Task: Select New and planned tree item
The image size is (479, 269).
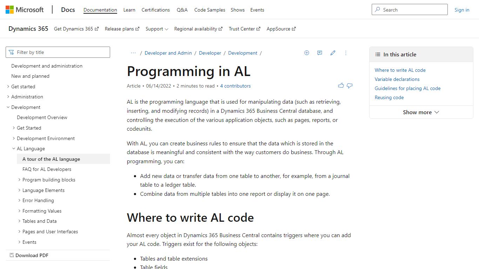Action: coord(30,76)
